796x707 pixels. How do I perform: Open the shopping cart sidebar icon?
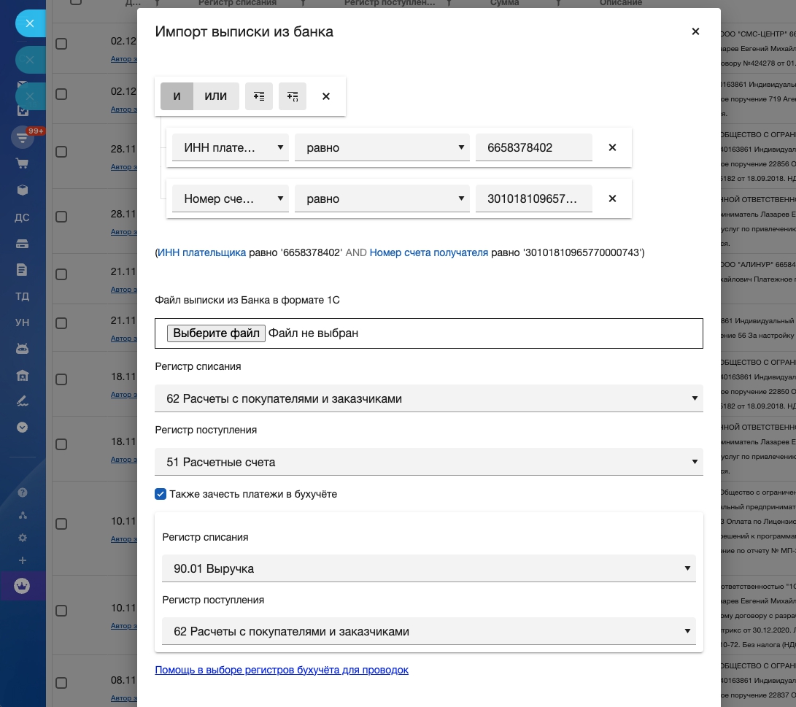[23, 163]
